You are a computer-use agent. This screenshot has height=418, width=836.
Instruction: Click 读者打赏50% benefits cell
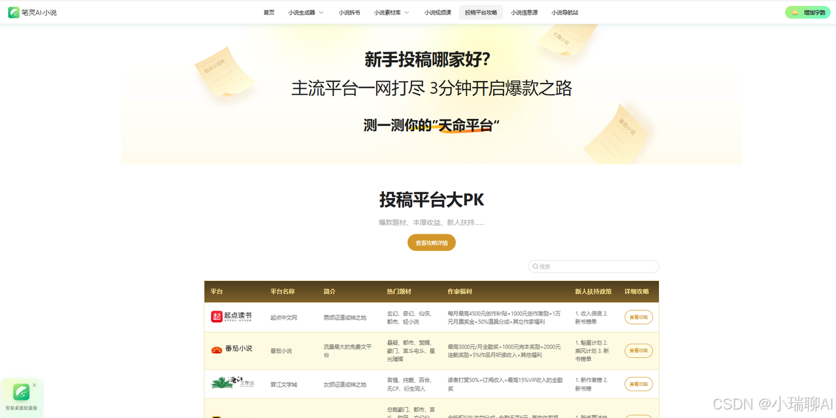coord(506,384)
